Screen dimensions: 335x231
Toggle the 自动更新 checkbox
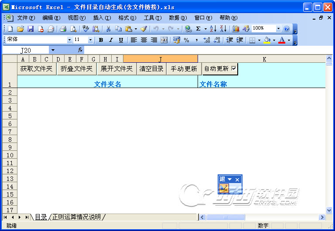pyautogui.click(x=234, y=68)
